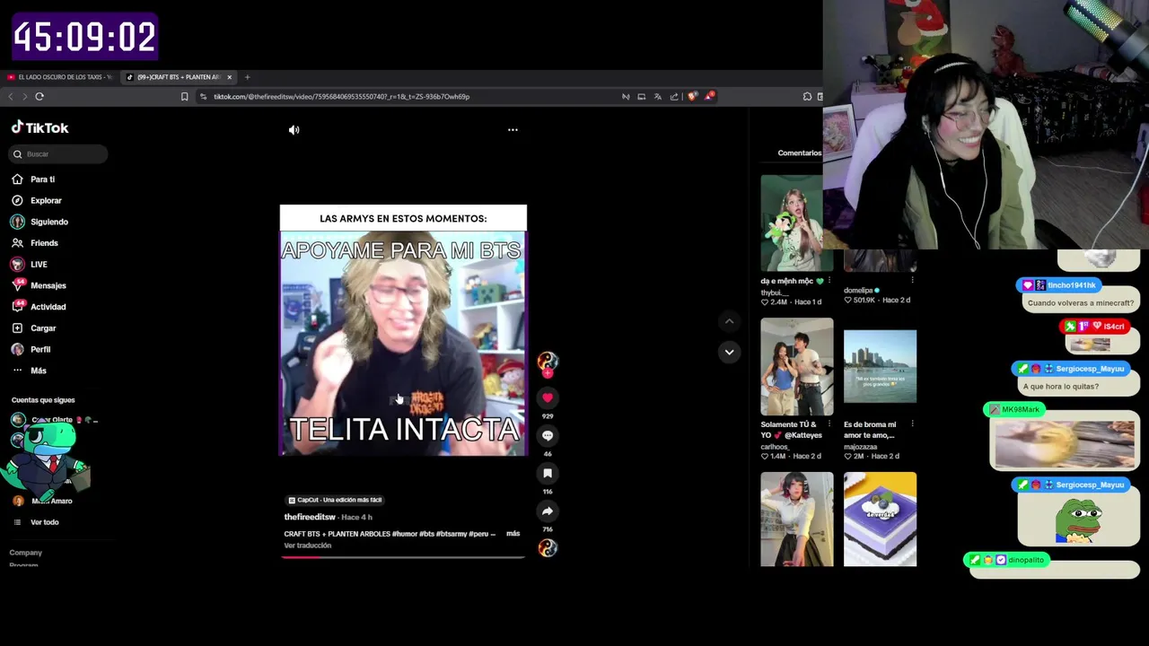The width and height of the screenshot is (1149, 646).
Task: Share the video with arrow icon
Action: coord(548,511)
